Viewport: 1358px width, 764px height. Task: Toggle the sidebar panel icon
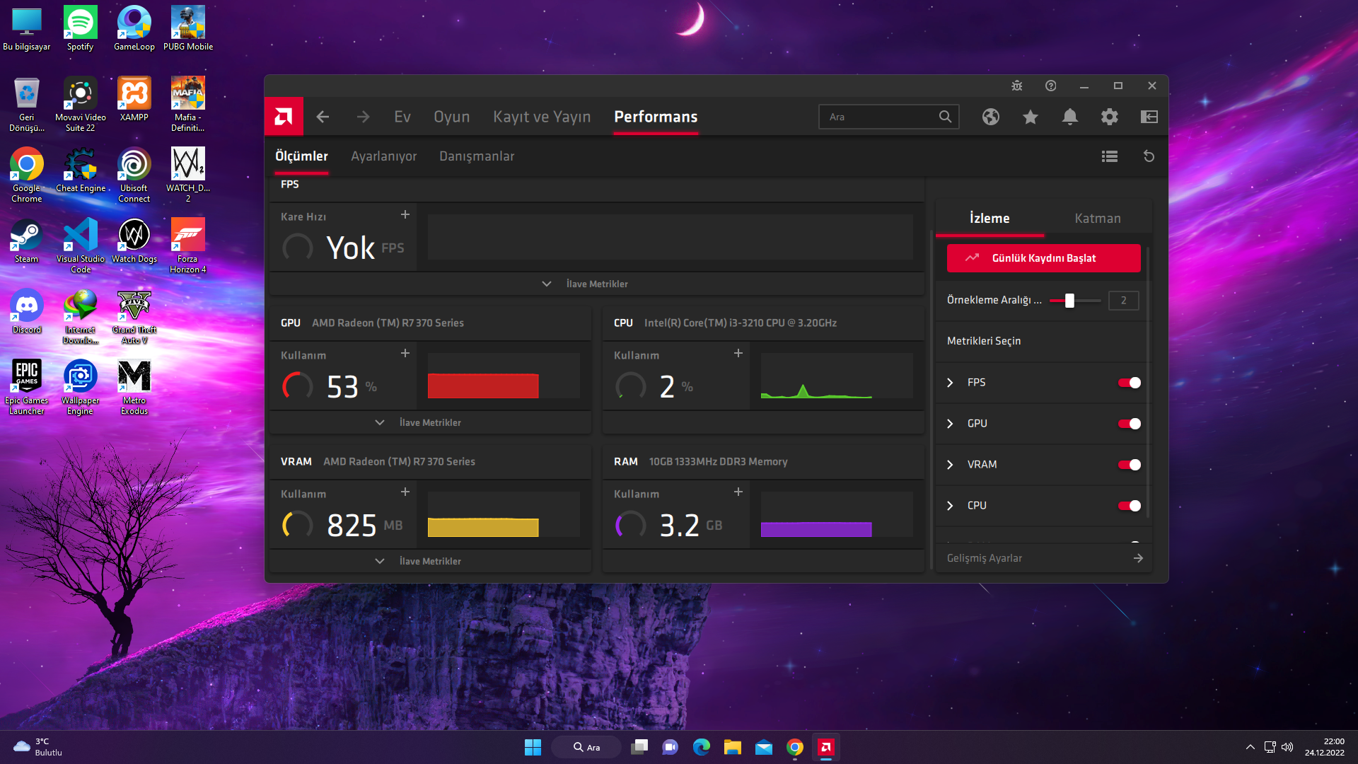pyautogui.click(x=1149, y=117)
